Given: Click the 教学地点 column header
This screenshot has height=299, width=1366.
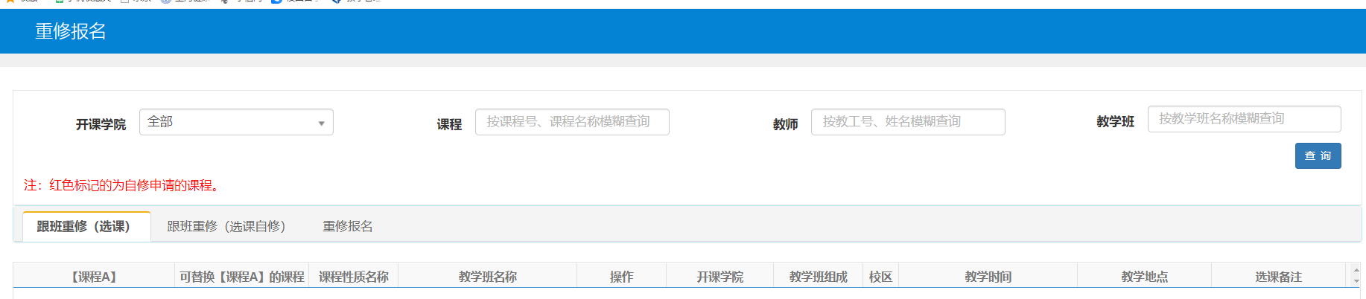Looking at the screenshot, I should 1144,277.
